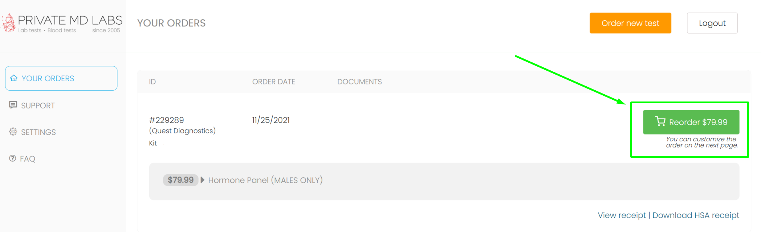
Task: Click the $79.99 price badge
Action: pyautogui.click(x=180, y=180)
